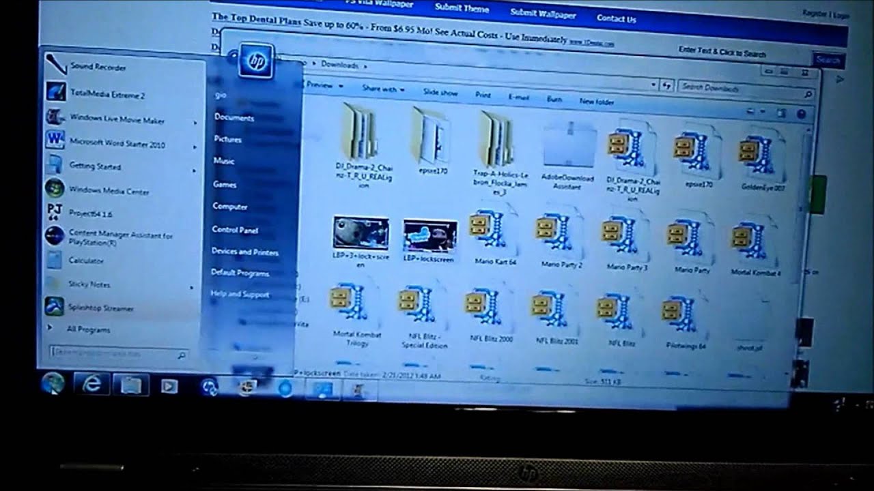Open the Preview dropdown arrow in Explorer toolbar
Screen dimensions: 874x491
click(340, 86)
